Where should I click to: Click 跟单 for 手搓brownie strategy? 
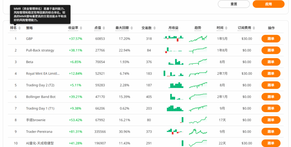pos(271,120)
